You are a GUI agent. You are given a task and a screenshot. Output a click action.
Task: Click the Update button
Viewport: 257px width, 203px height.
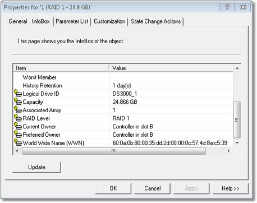[x=36, y=167]
